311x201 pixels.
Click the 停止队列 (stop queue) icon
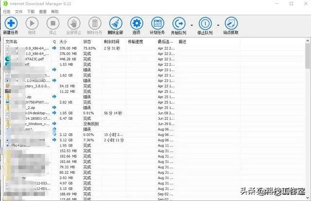(205, 23)
